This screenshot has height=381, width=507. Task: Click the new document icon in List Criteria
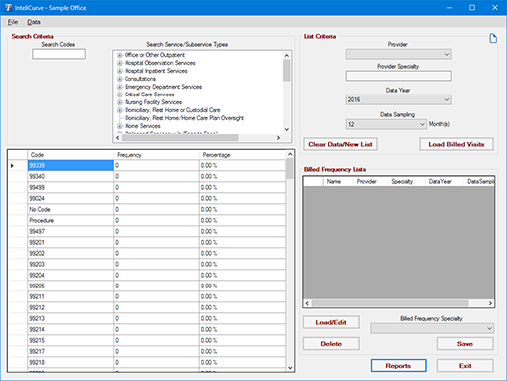pos(493,38)
